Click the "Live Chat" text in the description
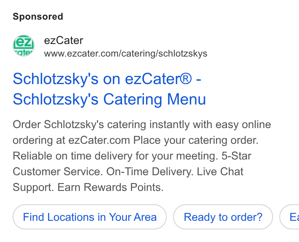This screenshot has height=242, width=299. coord(220,172)
